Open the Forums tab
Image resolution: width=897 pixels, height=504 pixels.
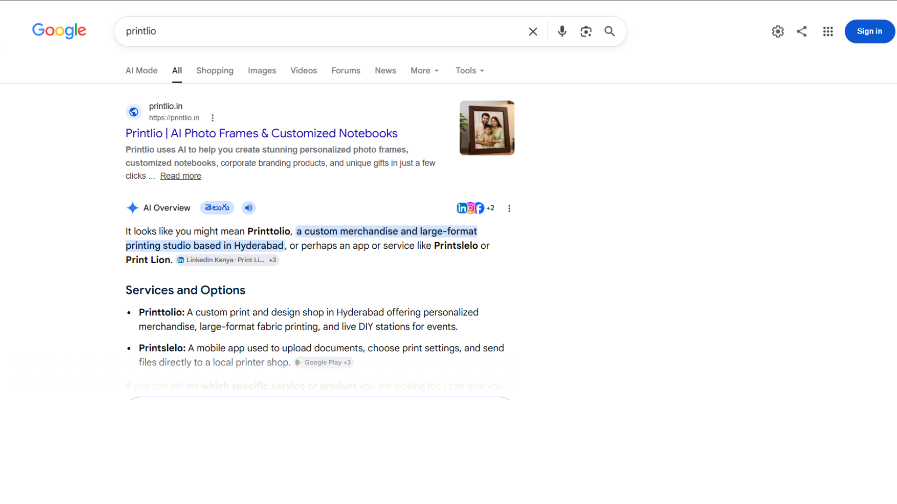coord(346,70)
